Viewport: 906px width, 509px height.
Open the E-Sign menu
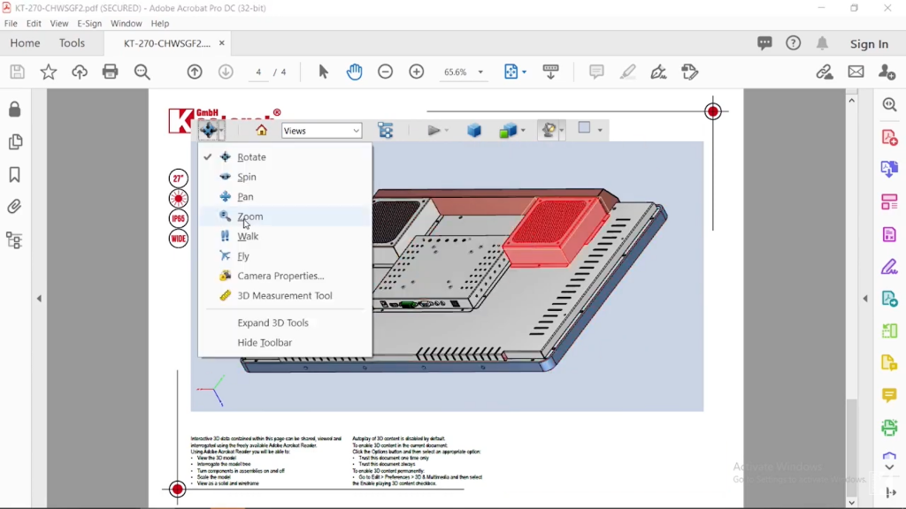point(89,24)
